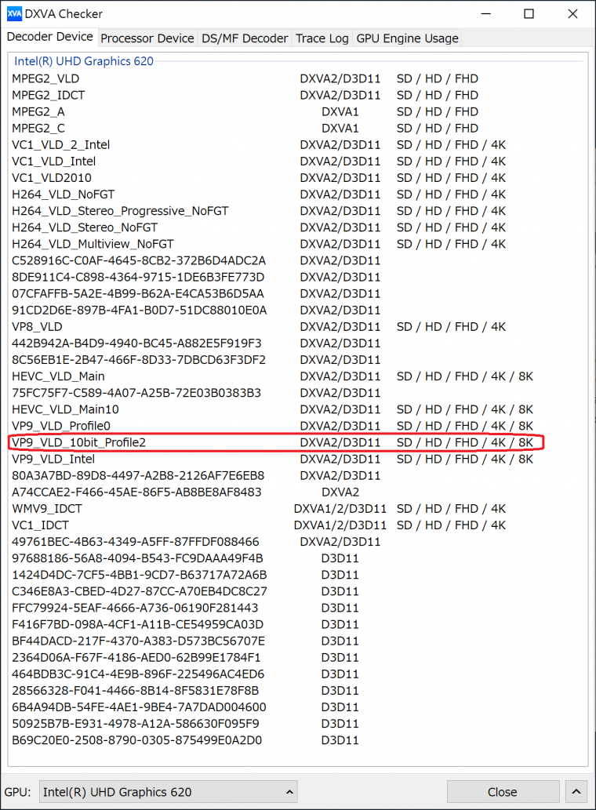Select the 2364D06A-F67F GUID row
Viewport: 596px width, 810px height.
click(297, 657)
